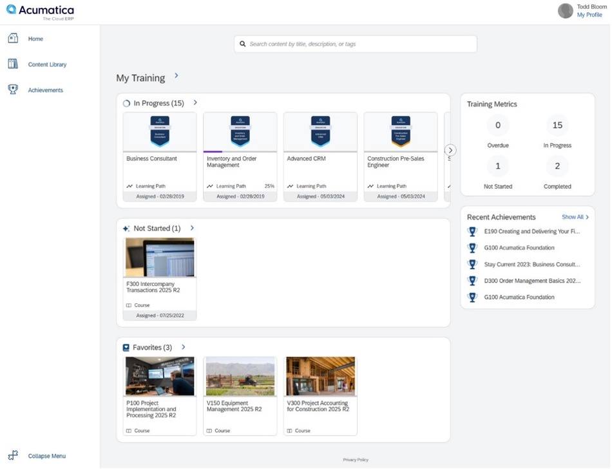The image size is (612, 470).
Task: Click the Collapse Menu icon at bottom left
Action: click(14, 456)
